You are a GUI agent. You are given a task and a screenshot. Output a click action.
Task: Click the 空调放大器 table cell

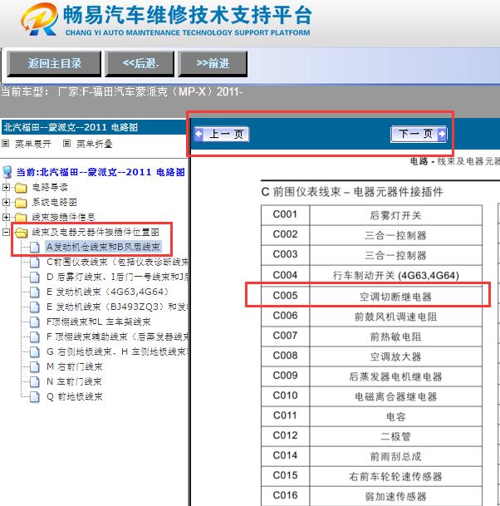pos(395,356)
